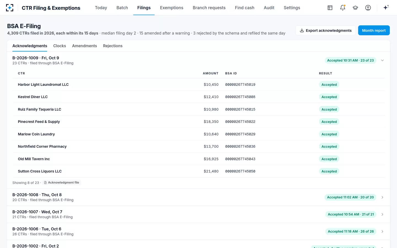
Task: Select Marlow Coin Laundry
Action: pos(36,134)
